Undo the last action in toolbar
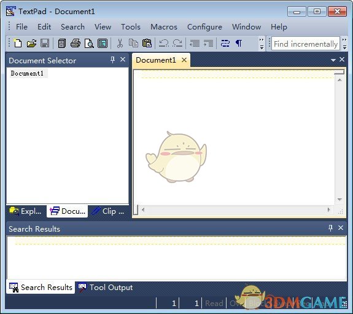Viewport: 353px width, 314px height. [x=164, y=43]
